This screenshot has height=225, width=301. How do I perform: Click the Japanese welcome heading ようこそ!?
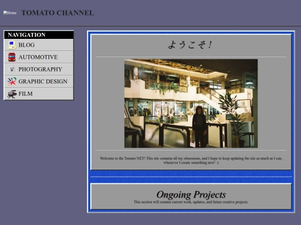(190, 45)
